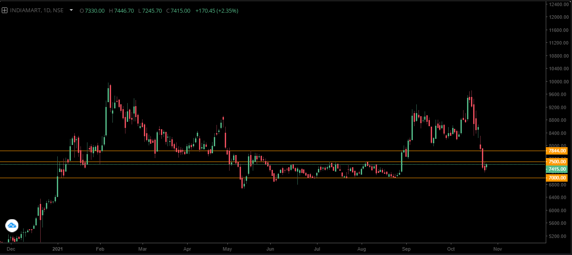Viewport: 572px width, 255px height.
Task: Click the 10000.00 tick on price axis
Action: coord(559,82)
